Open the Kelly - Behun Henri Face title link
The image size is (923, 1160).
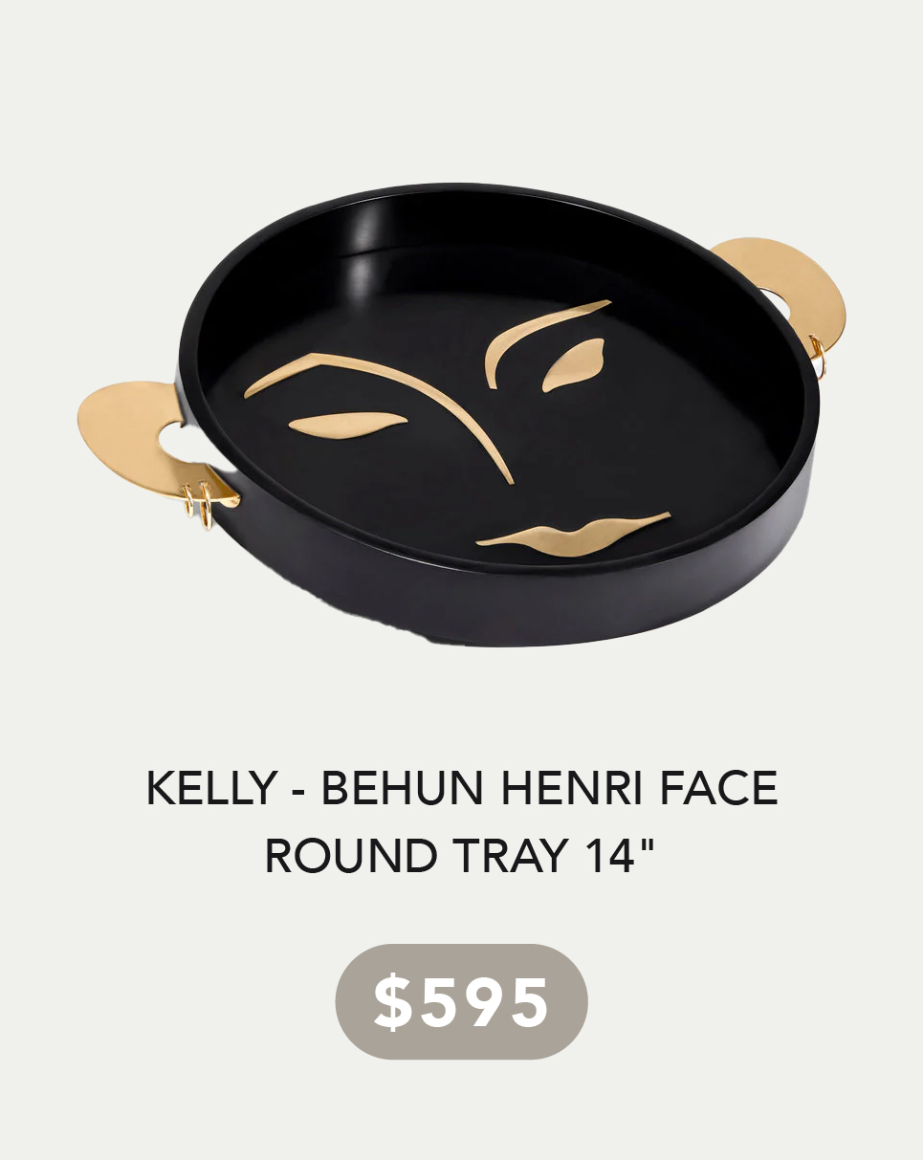[x=461, y=788]
